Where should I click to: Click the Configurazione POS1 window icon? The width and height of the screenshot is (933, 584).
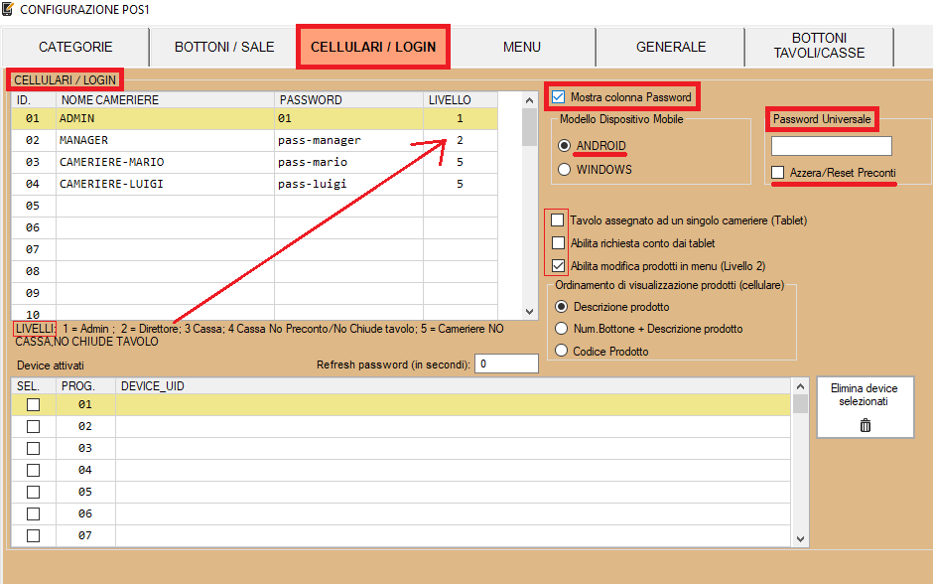pyautogui.click(x=8, y=9)
